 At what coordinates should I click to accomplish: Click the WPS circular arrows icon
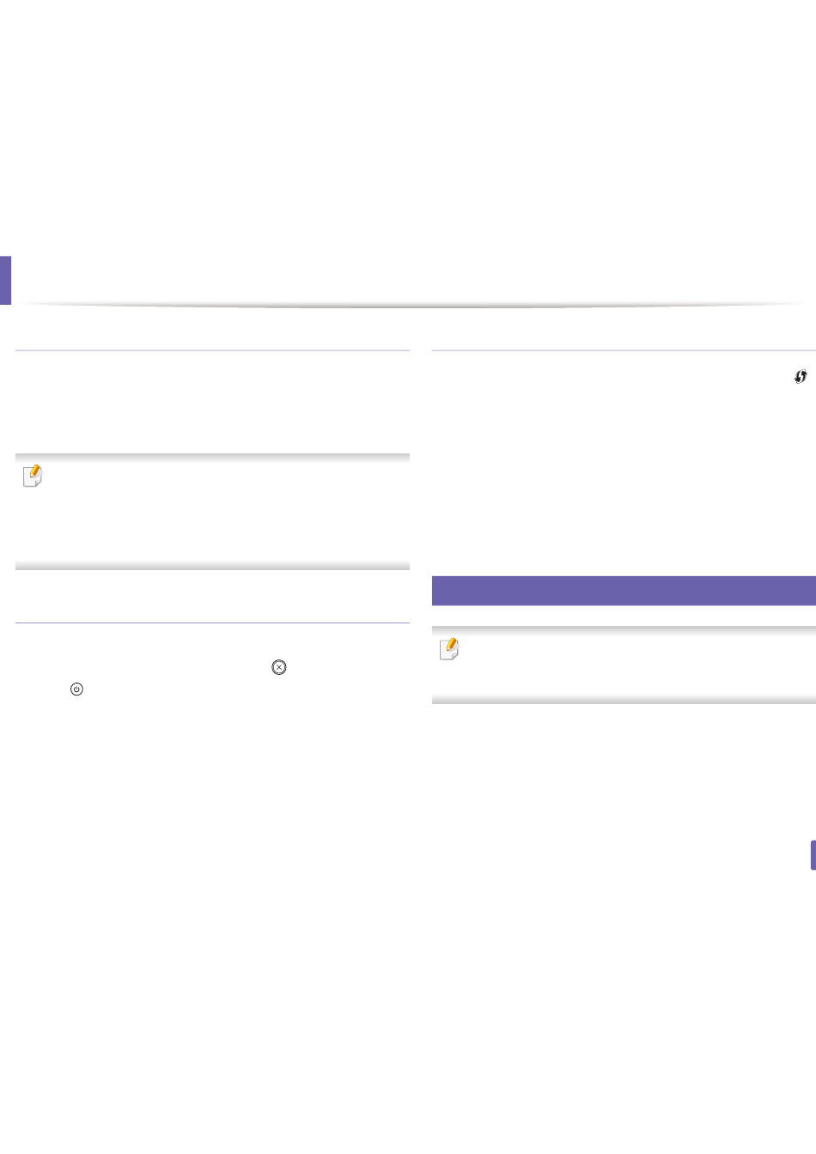tap(801, 376)
